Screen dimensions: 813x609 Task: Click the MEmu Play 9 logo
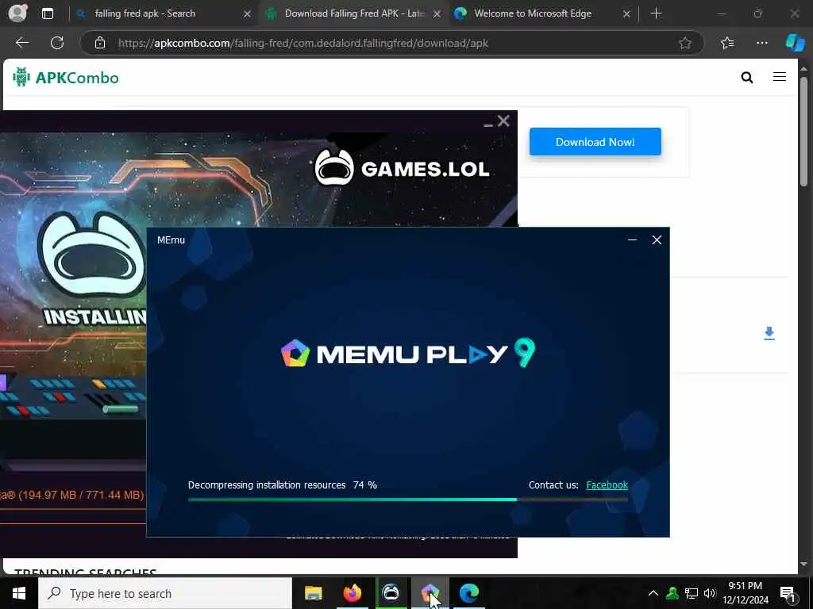407,353
